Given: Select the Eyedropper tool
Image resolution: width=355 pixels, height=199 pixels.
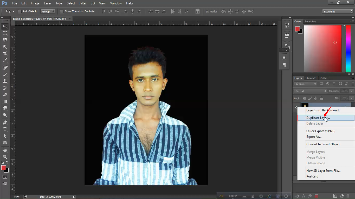Looking at the screenshot, I should click(x=5, y=60).
